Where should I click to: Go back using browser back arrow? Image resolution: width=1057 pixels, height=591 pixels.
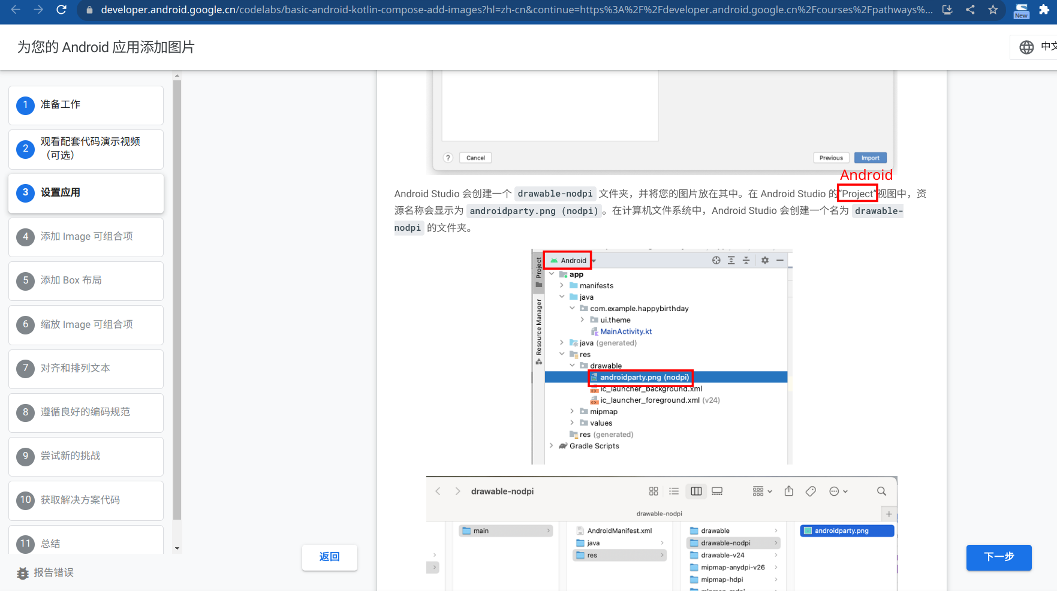click(x=16, y=10)
